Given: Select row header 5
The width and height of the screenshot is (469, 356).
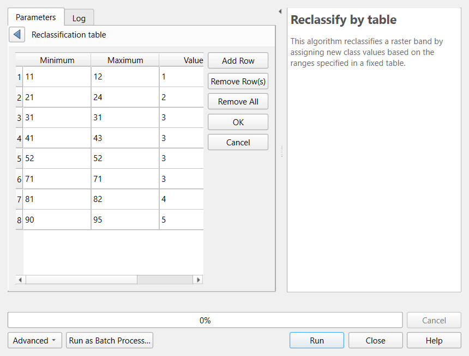Looking at the screenshot, I should (x=19, y=158).
